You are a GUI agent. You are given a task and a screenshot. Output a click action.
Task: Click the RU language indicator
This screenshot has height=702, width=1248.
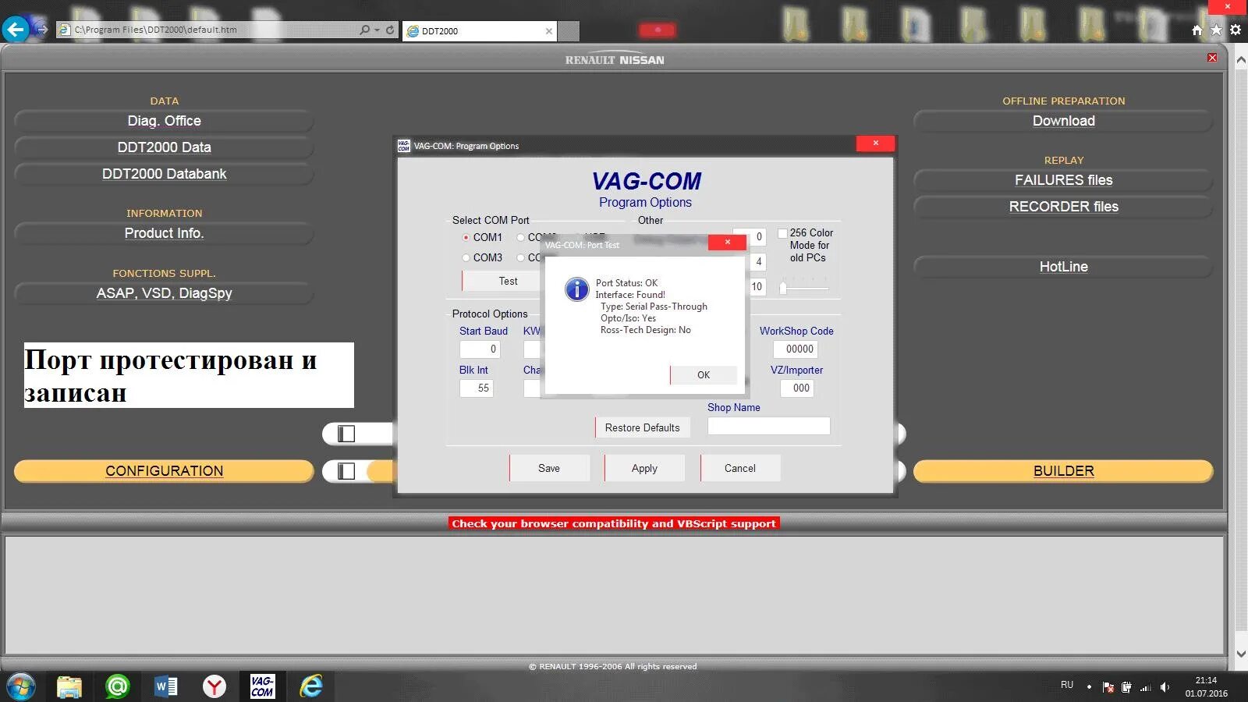1067,685
